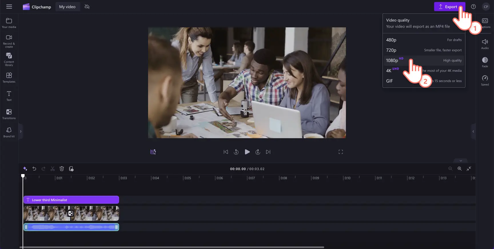494x249 pixels.
Task: Click the cloud sync off icon
Action: click(x=87, y=7)
